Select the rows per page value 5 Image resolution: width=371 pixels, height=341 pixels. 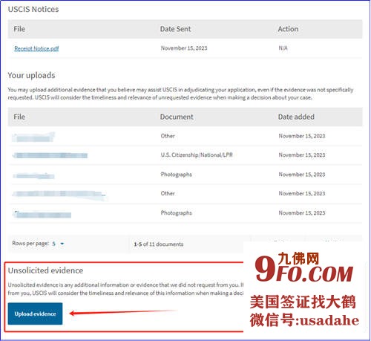[54, 244]
